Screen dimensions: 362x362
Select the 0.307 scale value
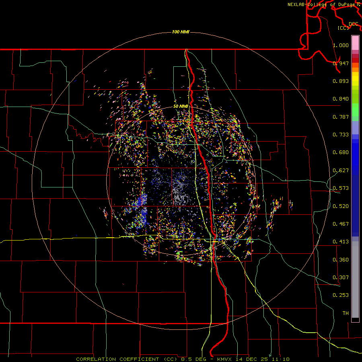tap(341, 278)
